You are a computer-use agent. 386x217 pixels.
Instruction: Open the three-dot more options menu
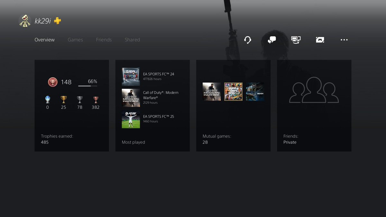tap(344, 40)
